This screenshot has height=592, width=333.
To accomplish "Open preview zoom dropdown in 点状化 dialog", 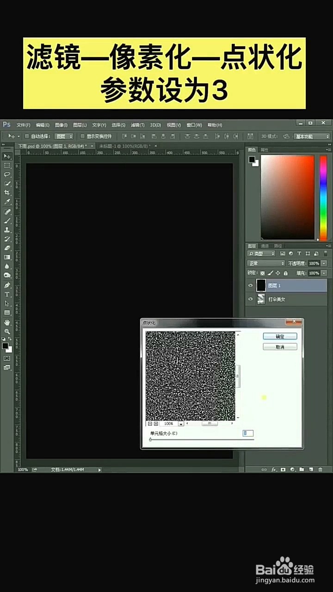I will [181, 424].
